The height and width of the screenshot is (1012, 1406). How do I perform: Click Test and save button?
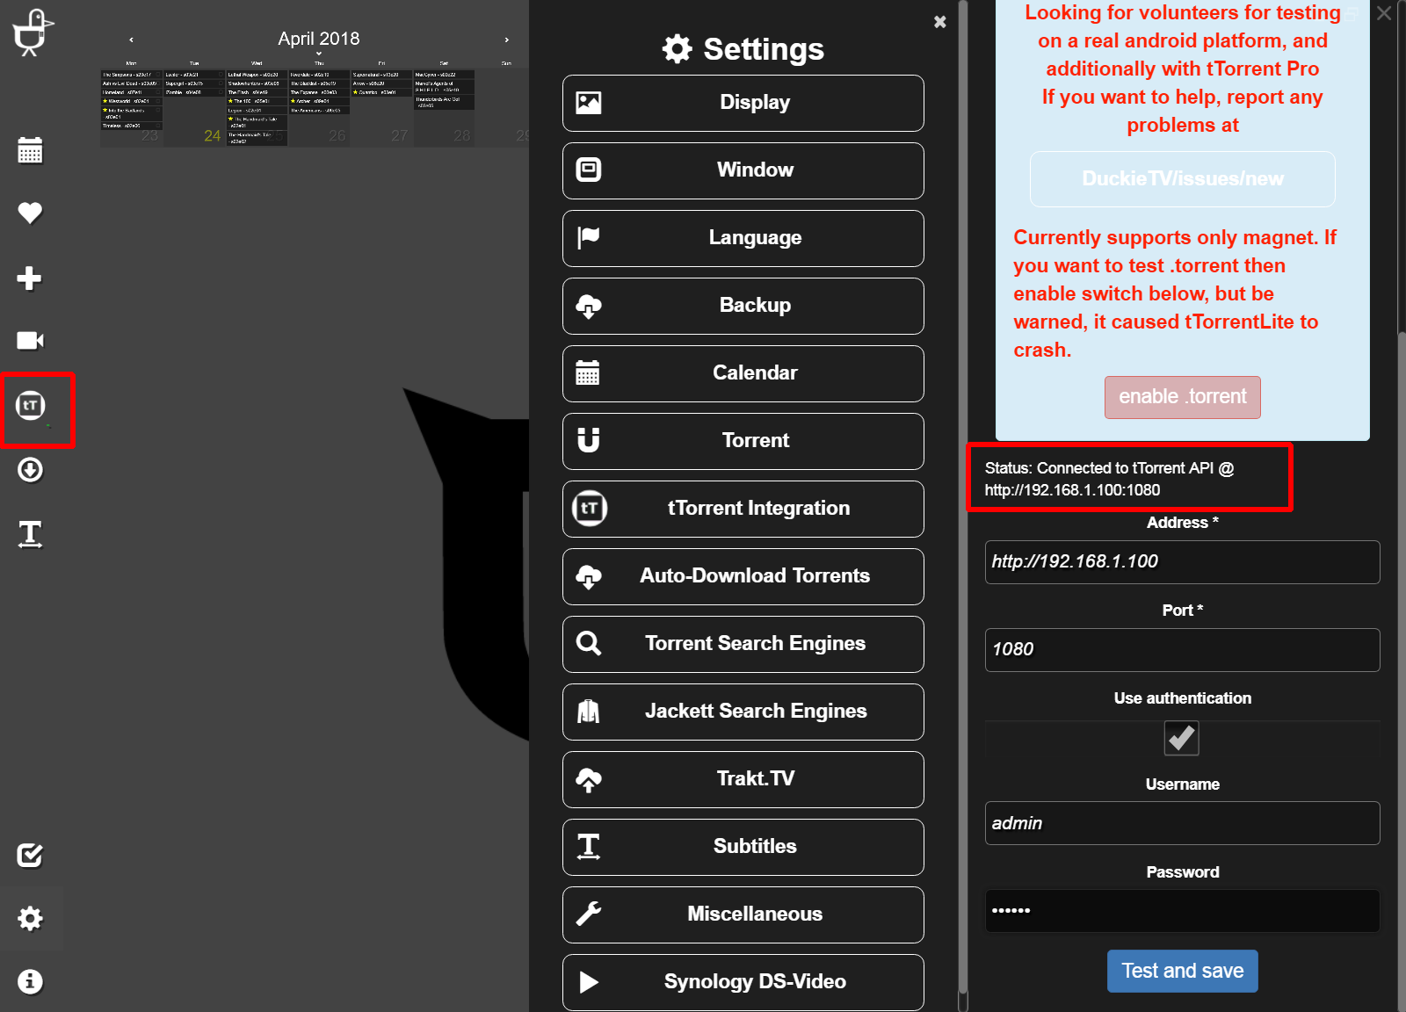click(x=1183, y=971)
